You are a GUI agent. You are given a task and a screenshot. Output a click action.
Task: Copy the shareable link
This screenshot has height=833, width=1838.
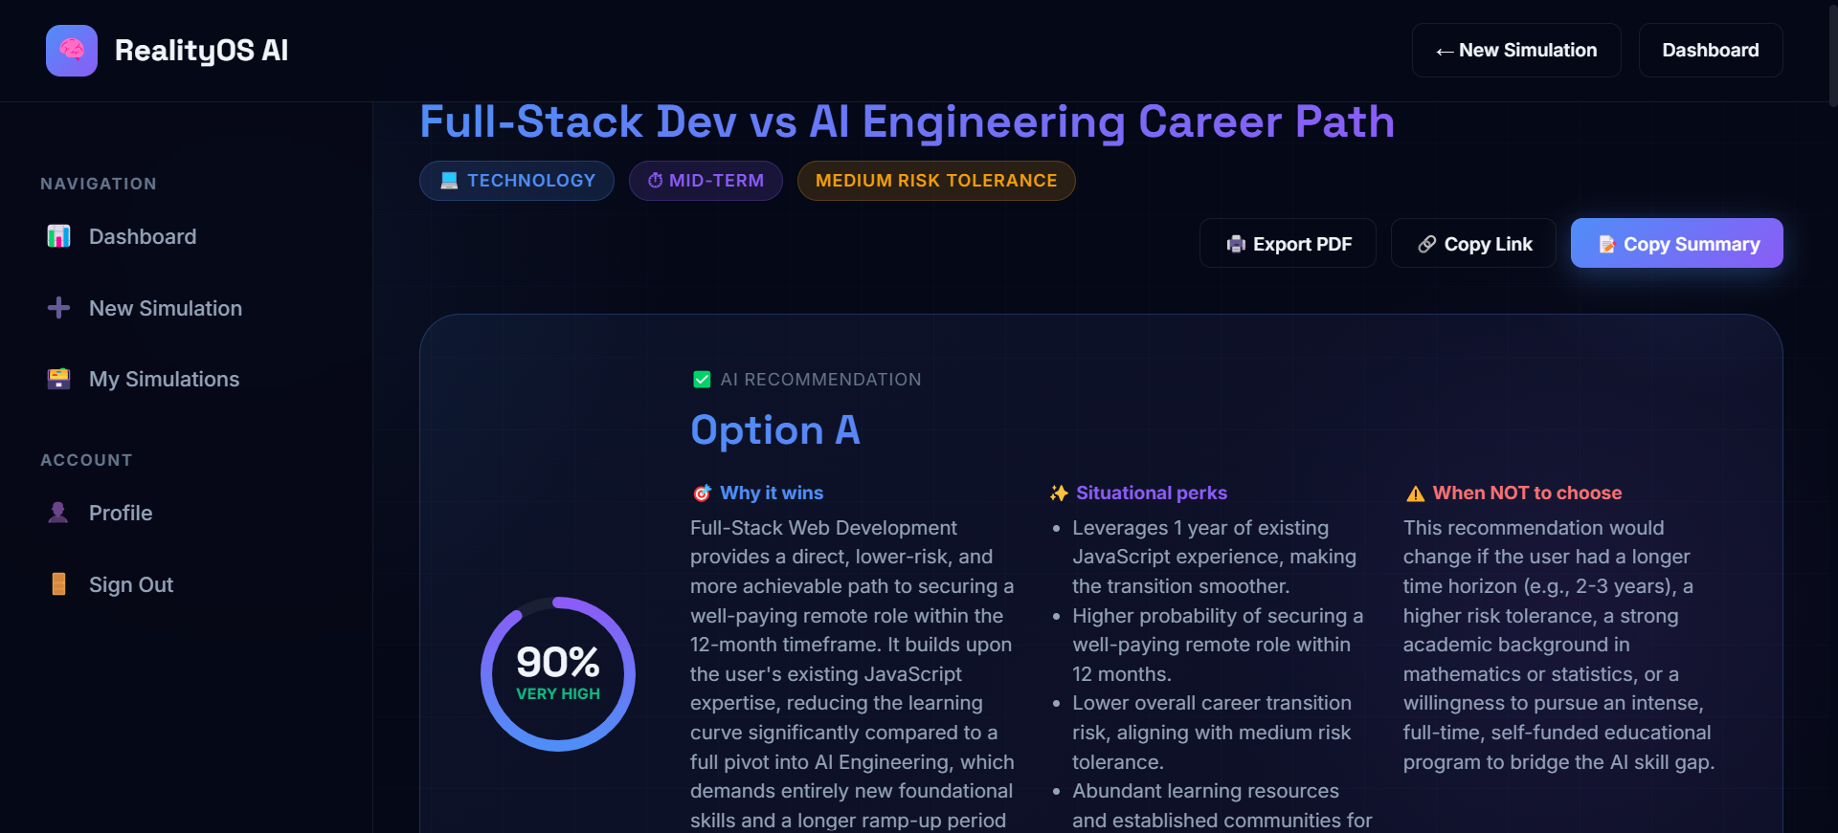tap(1473, 243)
